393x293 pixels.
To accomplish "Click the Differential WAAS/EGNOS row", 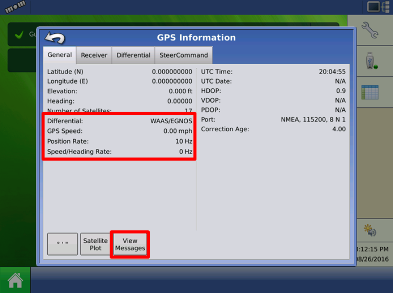I will pyautogui.click(x=120, y=121).
